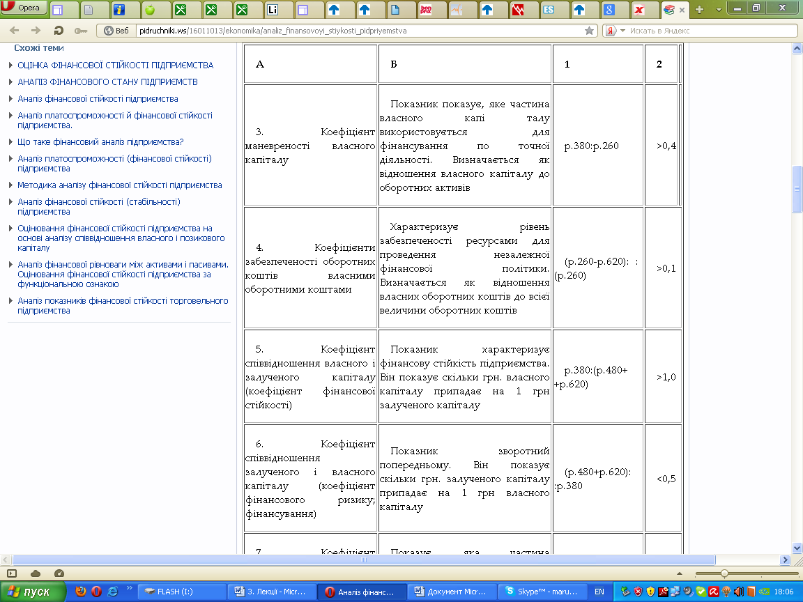Viewport: 803px width, 602px height.
Task: Go back to previous page
Action: tap(15, 31)
